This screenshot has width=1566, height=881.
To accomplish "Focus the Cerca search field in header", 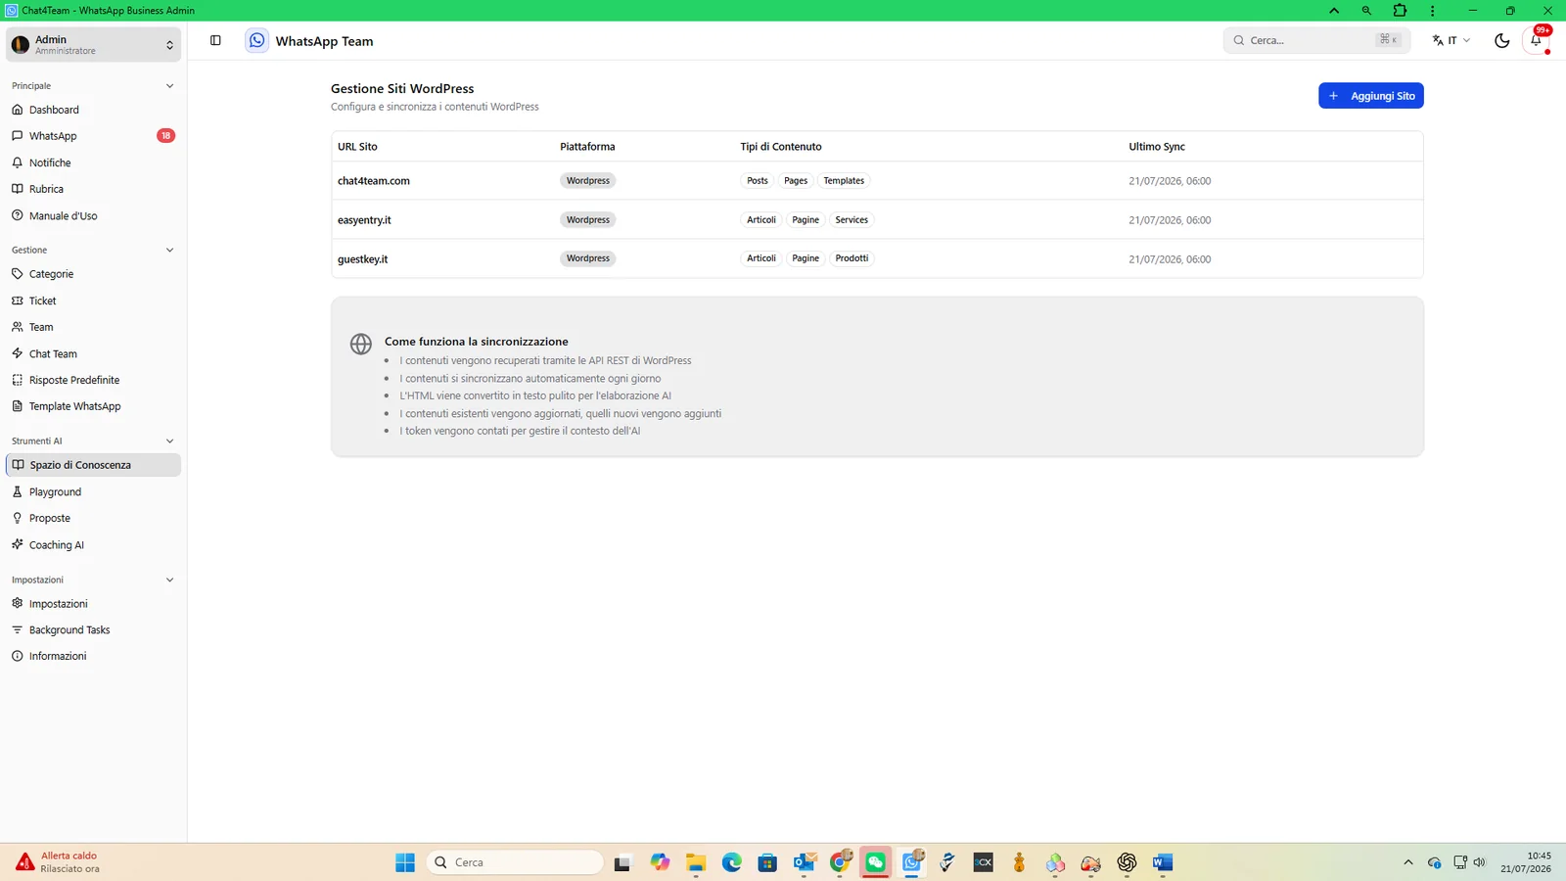I will pyautogui.click(x=1316, y=40).
